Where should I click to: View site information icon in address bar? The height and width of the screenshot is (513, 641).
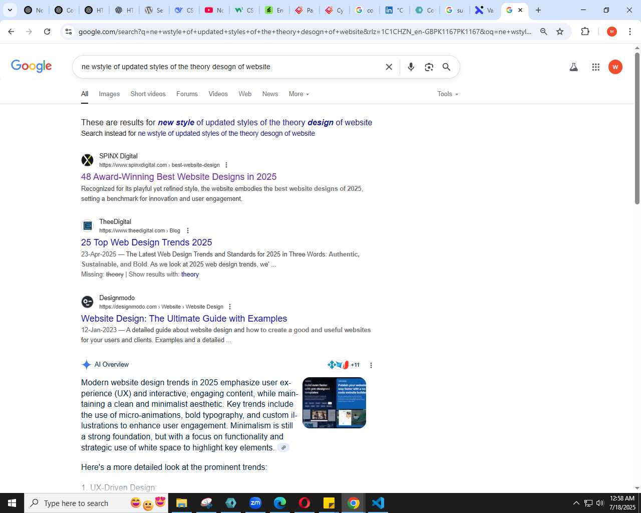(x=69, y=32)
